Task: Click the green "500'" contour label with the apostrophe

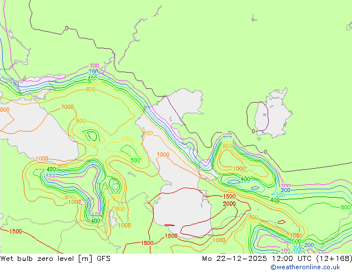Action: click(x=136, y=160)
